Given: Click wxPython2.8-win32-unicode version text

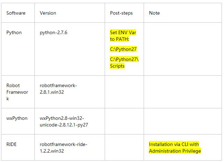Looking at the screenshot, I should [x=64, y=122].
